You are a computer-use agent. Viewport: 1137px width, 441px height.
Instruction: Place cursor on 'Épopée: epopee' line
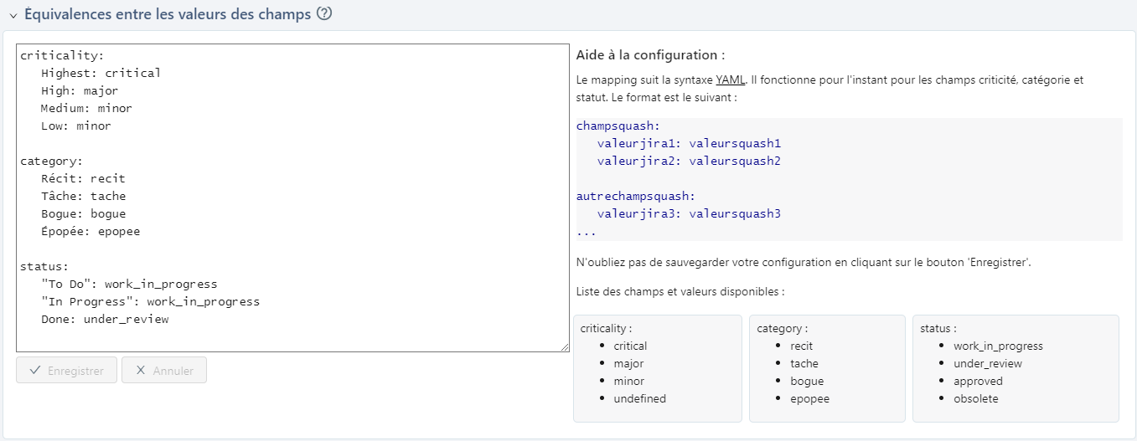(90, 231)
